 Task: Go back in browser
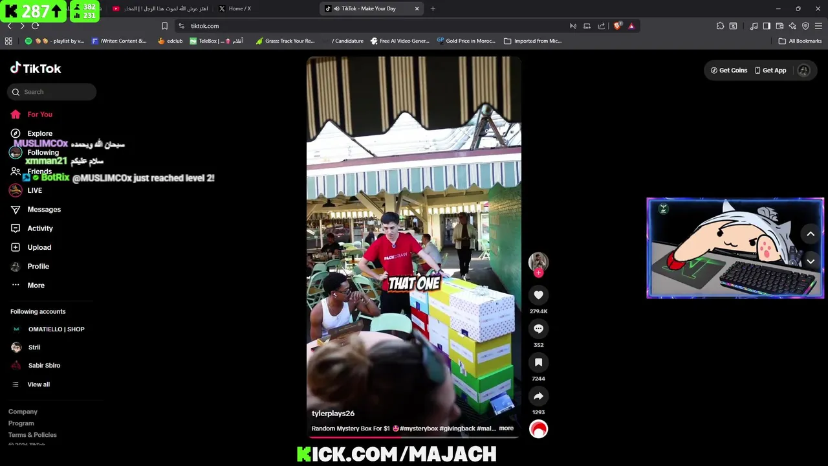coord(9,26)
